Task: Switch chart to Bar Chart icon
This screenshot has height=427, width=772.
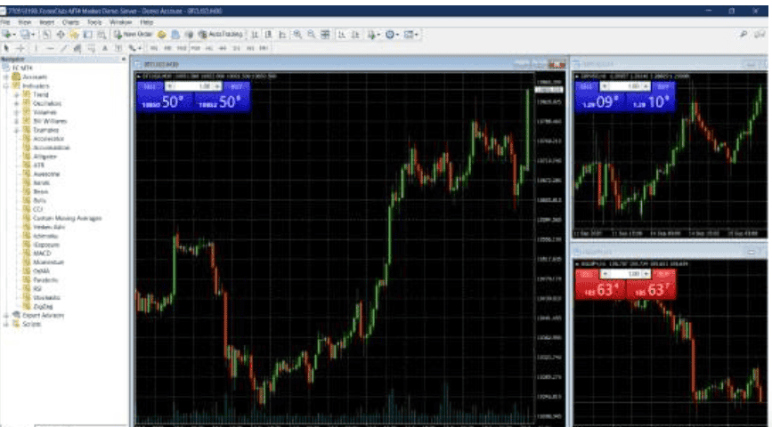Action: point(255,35)
